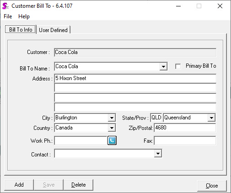Open the File menu
This screenshot has height=193, width=231.
[8, 16]
